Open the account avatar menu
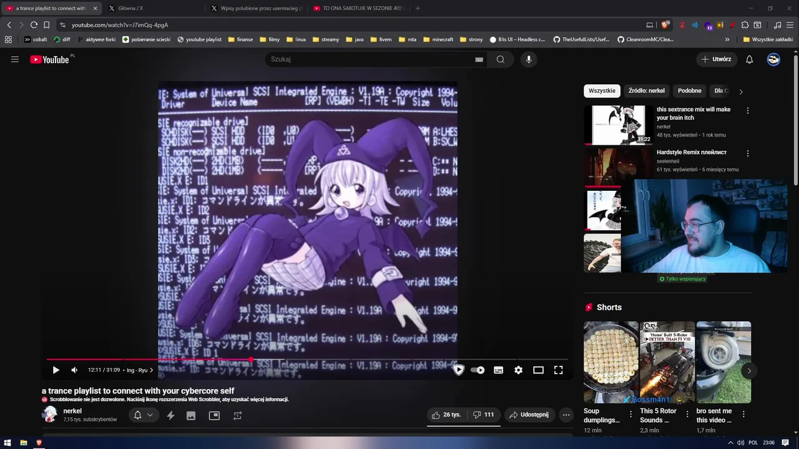Image resolution: width=799 pixels, height=449 pixels. click(773, 59)
